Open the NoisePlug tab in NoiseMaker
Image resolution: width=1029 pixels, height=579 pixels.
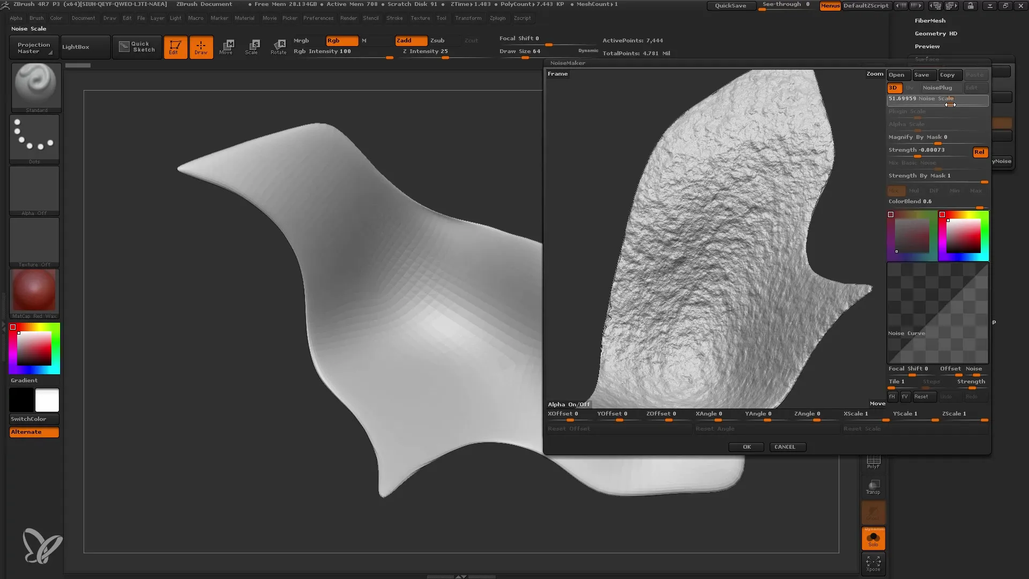(937, 87)
